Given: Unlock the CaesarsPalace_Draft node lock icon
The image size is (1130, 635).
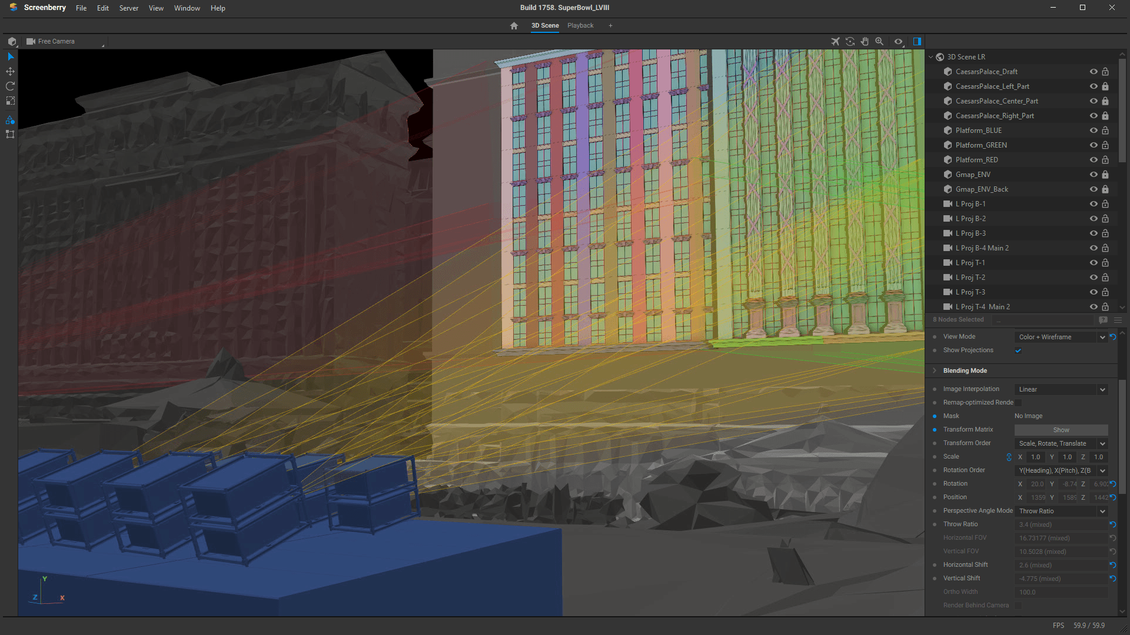Looking at the screenshot, I should click(1105, 71).
